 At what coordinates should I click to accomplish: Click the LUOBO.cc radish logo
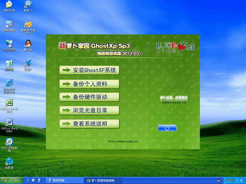click(176, 46)
